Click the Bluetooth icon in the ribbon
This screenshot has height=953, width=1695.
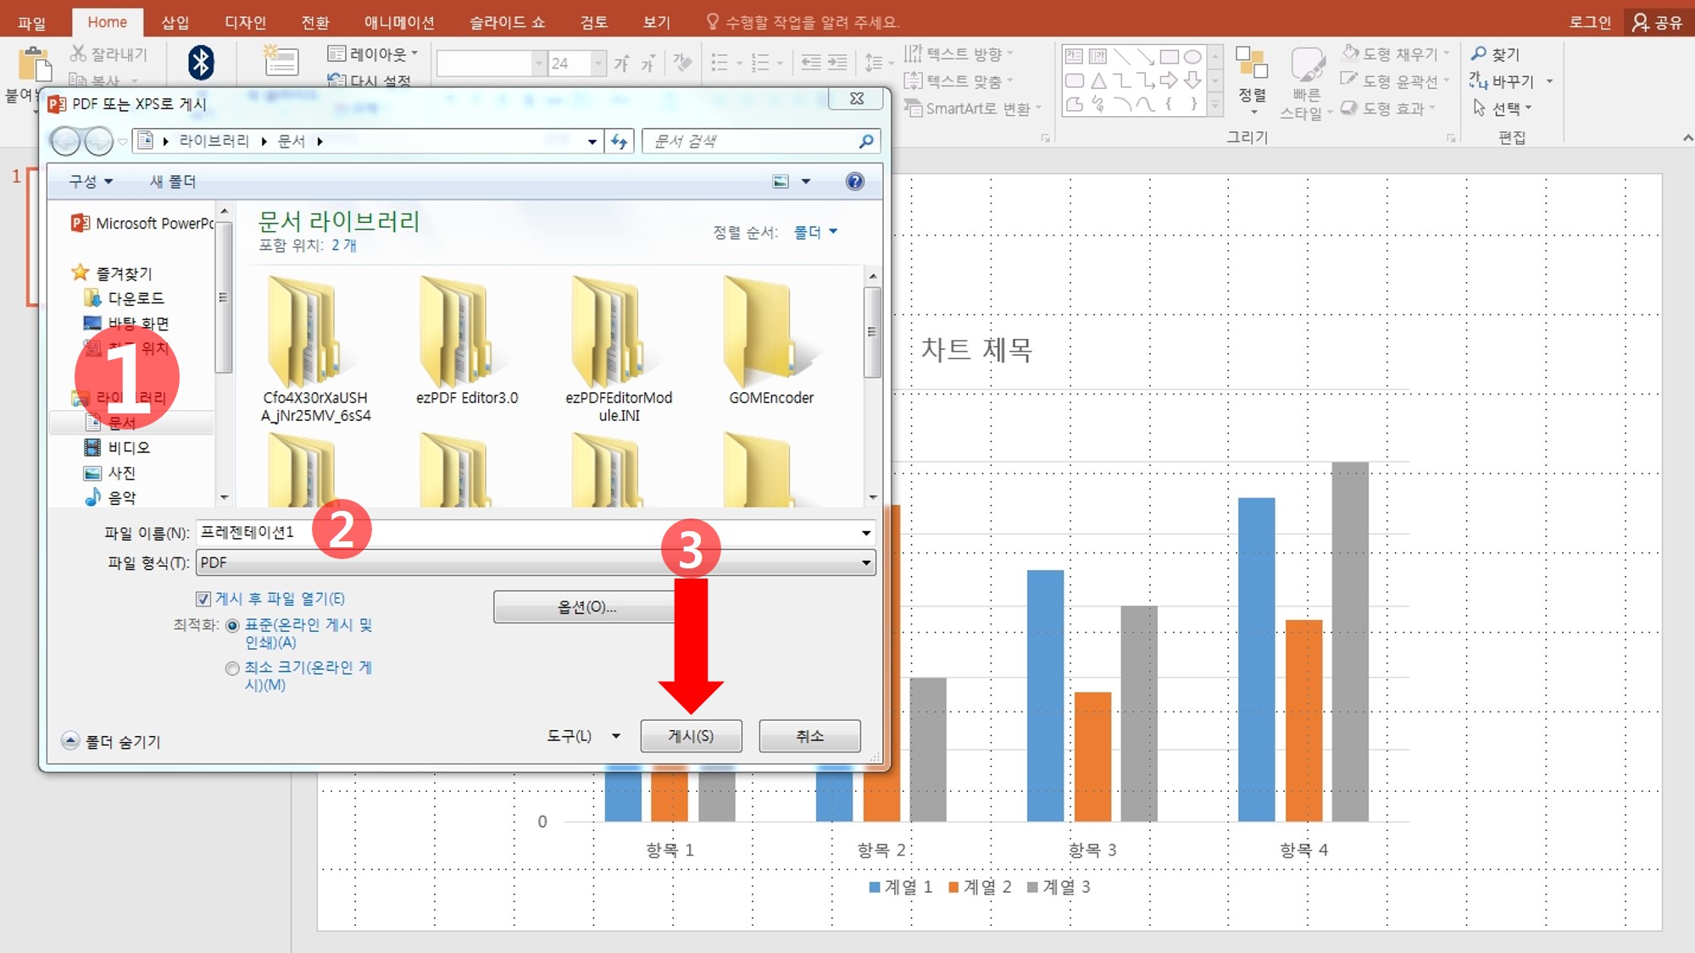tap(201, 63)
